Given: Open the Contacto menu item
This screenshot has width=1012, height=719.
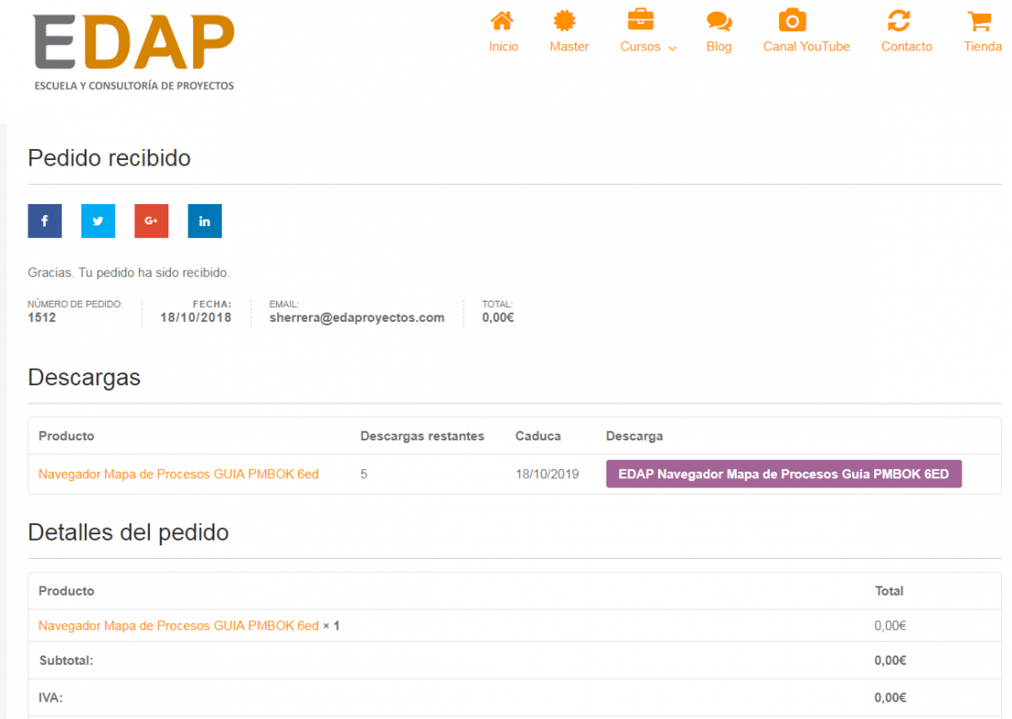Looking at the screenshot, I should 907,46.
